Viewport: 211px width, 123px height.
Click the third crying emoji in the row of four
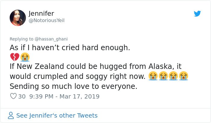[x=173, y=76]
